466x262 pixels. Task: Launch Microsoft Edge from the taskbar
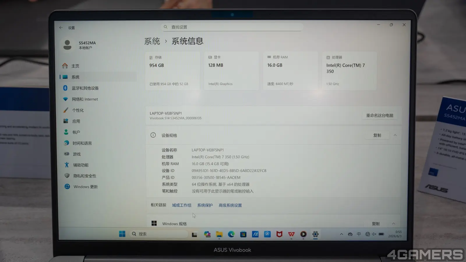tap(231, 234)
